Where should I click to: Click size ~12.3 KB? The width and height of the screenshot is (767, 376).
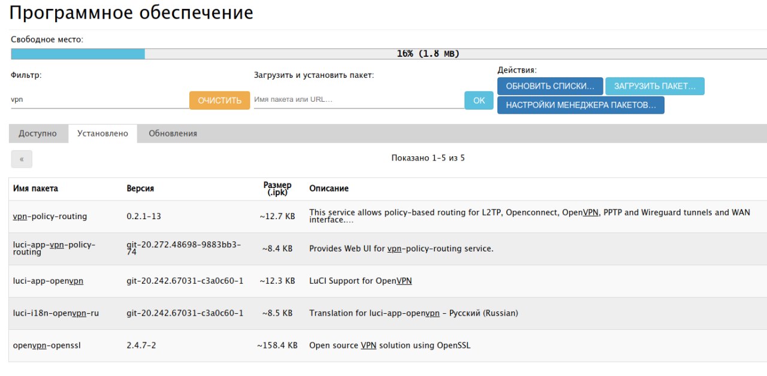coord(277,281)
